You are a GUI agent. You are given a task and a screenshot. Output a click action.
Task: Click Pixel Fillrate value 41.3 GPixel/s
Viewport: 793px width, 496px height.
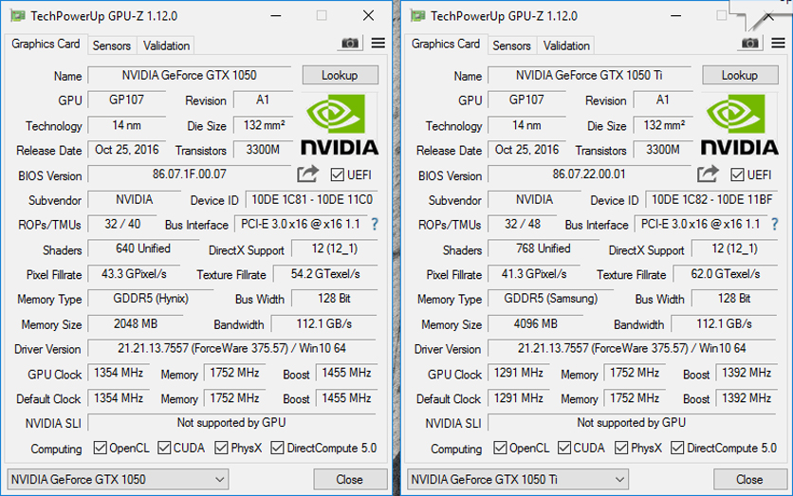tap(534, 274)
